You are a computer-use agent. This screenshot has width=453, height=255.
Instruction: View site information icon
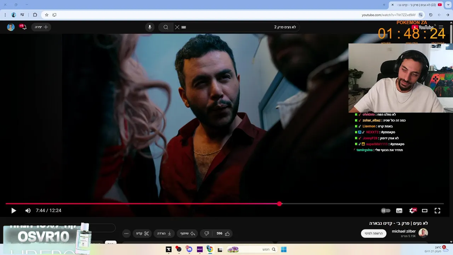[x=420, y=15]
